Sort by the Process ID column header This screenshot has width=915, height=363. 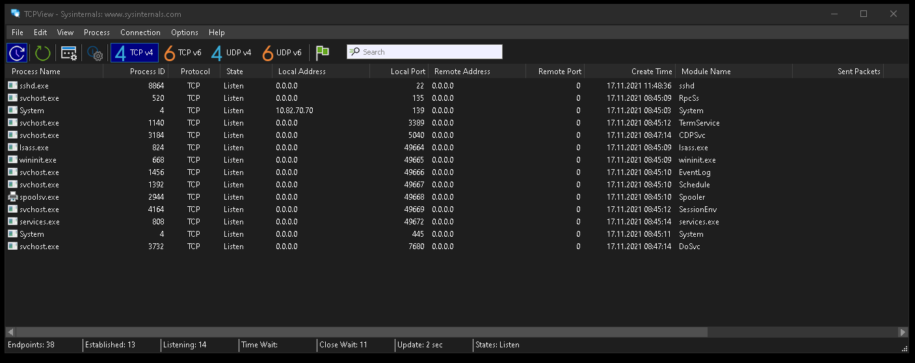(135, 72)
